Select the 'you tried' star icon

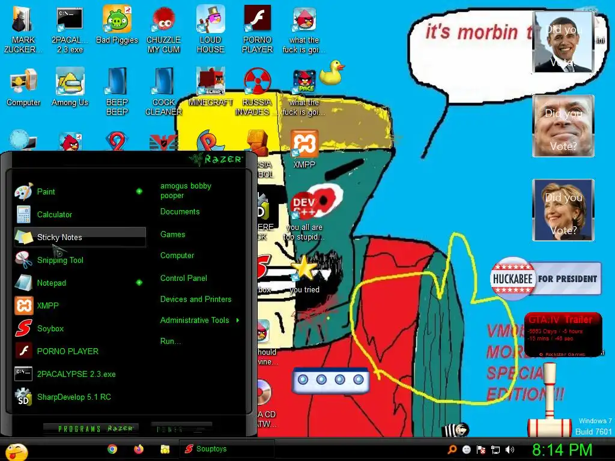point(304,274)
